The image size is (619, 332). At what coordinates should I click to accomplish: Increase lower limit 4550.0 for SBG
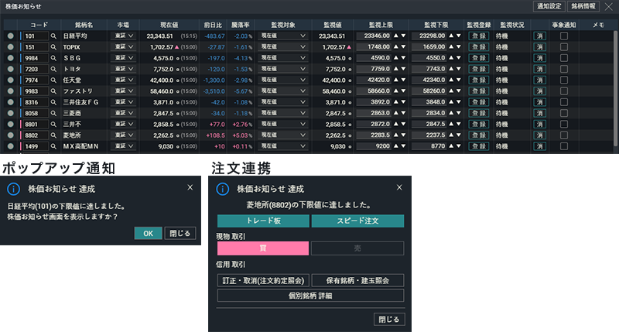point(451,58)
